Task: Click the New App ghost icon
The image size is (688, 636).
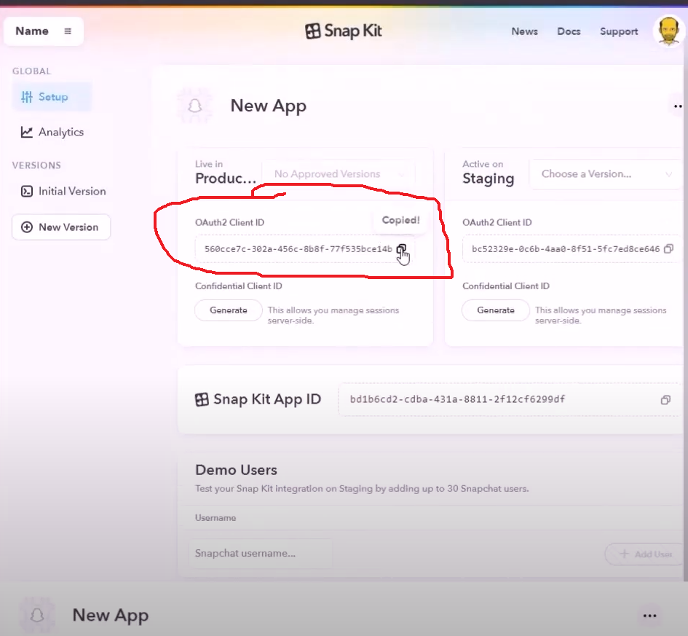Action: pyautogui.click(x=195, y=106)
